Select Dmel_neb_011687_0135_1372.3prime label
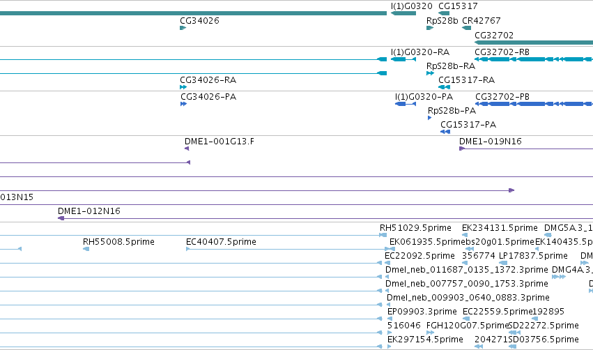593x350 pixels. [466, 269]
